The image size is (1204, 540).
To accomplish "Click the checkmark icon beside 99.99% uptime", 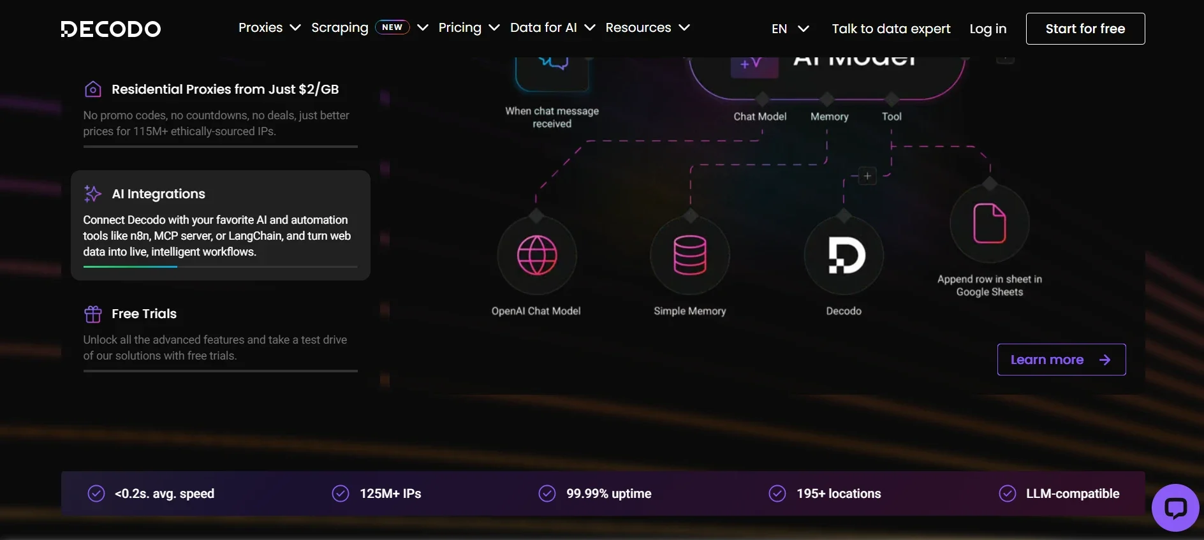I will coord(547,493).
